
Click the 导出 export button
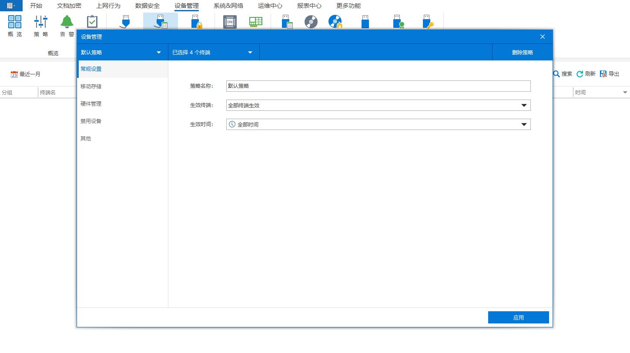610,74
